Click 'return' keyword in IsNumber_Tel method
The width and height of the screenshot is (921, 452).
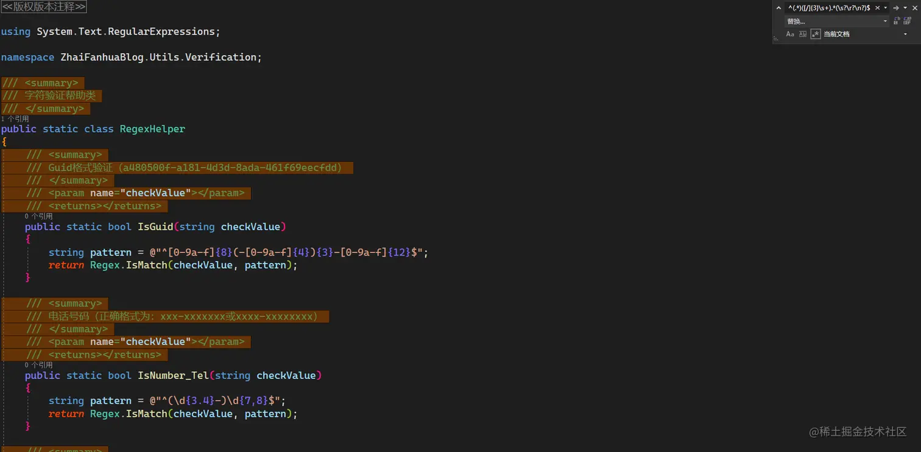pos(66,414)
